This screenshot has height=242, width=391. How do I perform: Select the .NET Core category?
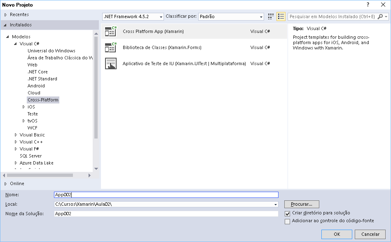click(37, 72)
